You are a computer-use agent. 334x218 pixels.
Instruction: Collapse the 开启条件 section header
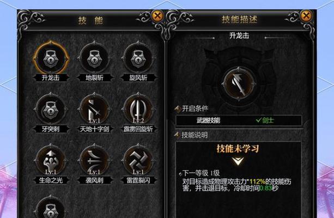pyautogui.click(x=191, y=108)
